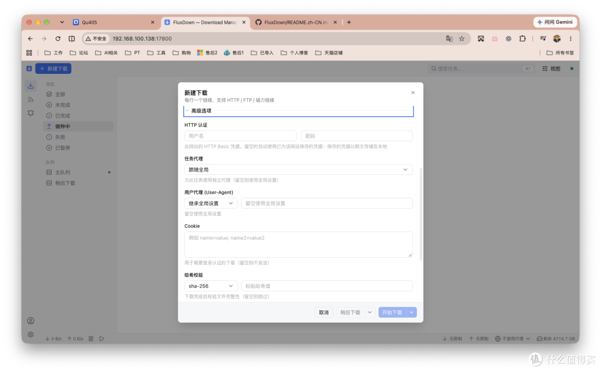Open a new browser tab with plus
The height and width of the screenshot is (372, 601).
[349, 22]
